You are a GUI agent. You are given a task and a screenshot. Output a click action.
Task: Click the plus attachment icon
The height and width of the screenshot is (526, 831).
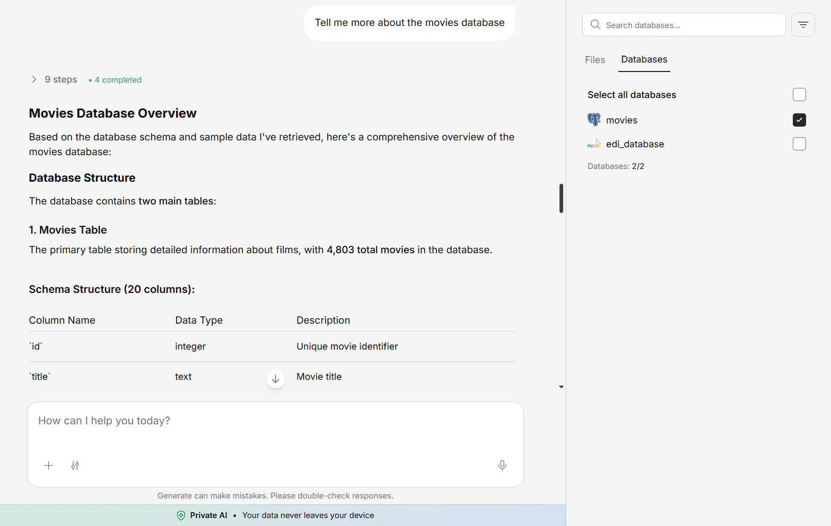49,466
